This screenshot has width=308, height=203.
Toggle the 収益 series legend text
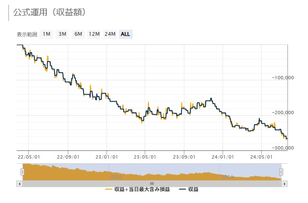tap(192, 190)
